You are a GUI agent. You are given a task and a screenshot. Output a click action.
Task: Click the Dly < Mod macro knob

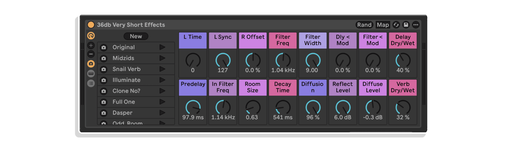click(343, 60)
